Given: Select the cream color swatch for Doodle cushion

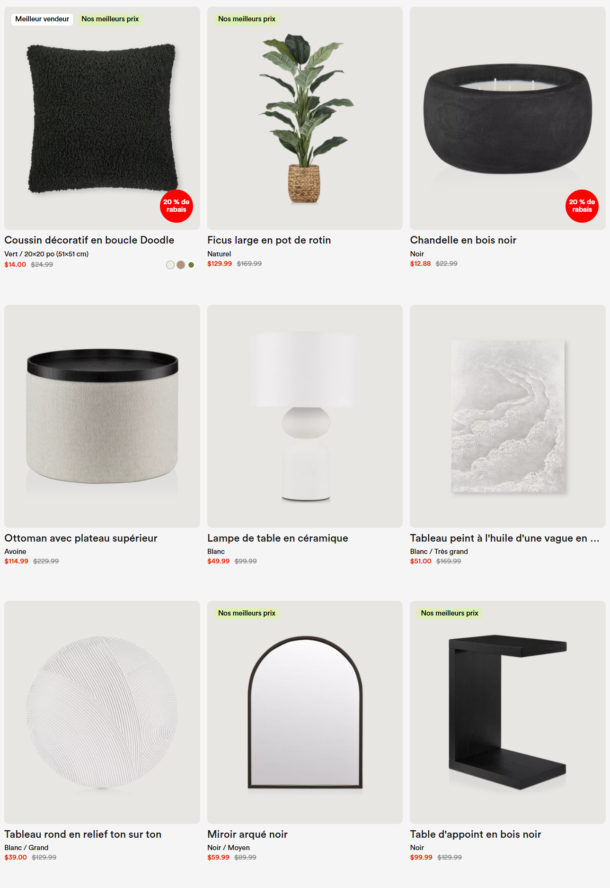Looking at the screenshot, I should click(x=170, y=265).
